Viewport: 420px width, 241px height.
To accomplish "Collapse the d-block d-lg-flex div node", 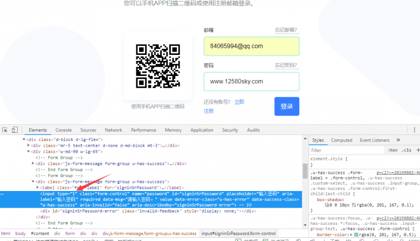I will (24, 139).
